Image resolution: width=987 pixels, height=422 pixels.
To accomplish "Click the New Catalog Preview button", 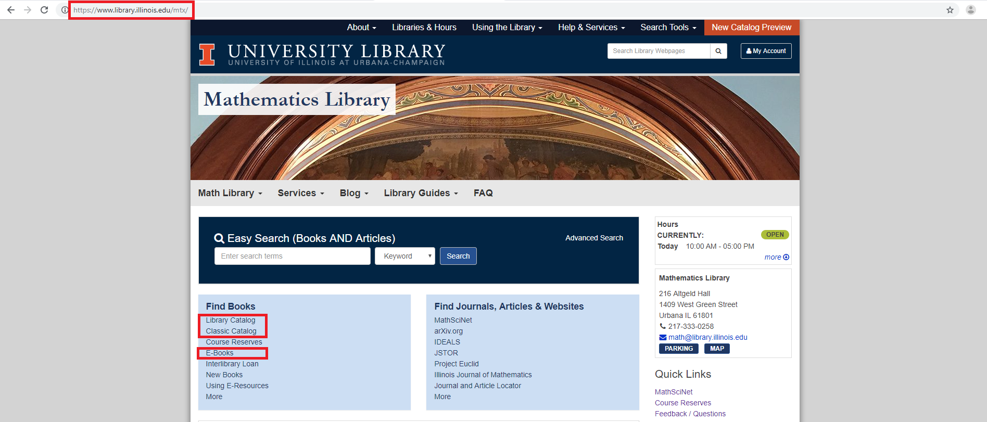I will click(751, 28).
